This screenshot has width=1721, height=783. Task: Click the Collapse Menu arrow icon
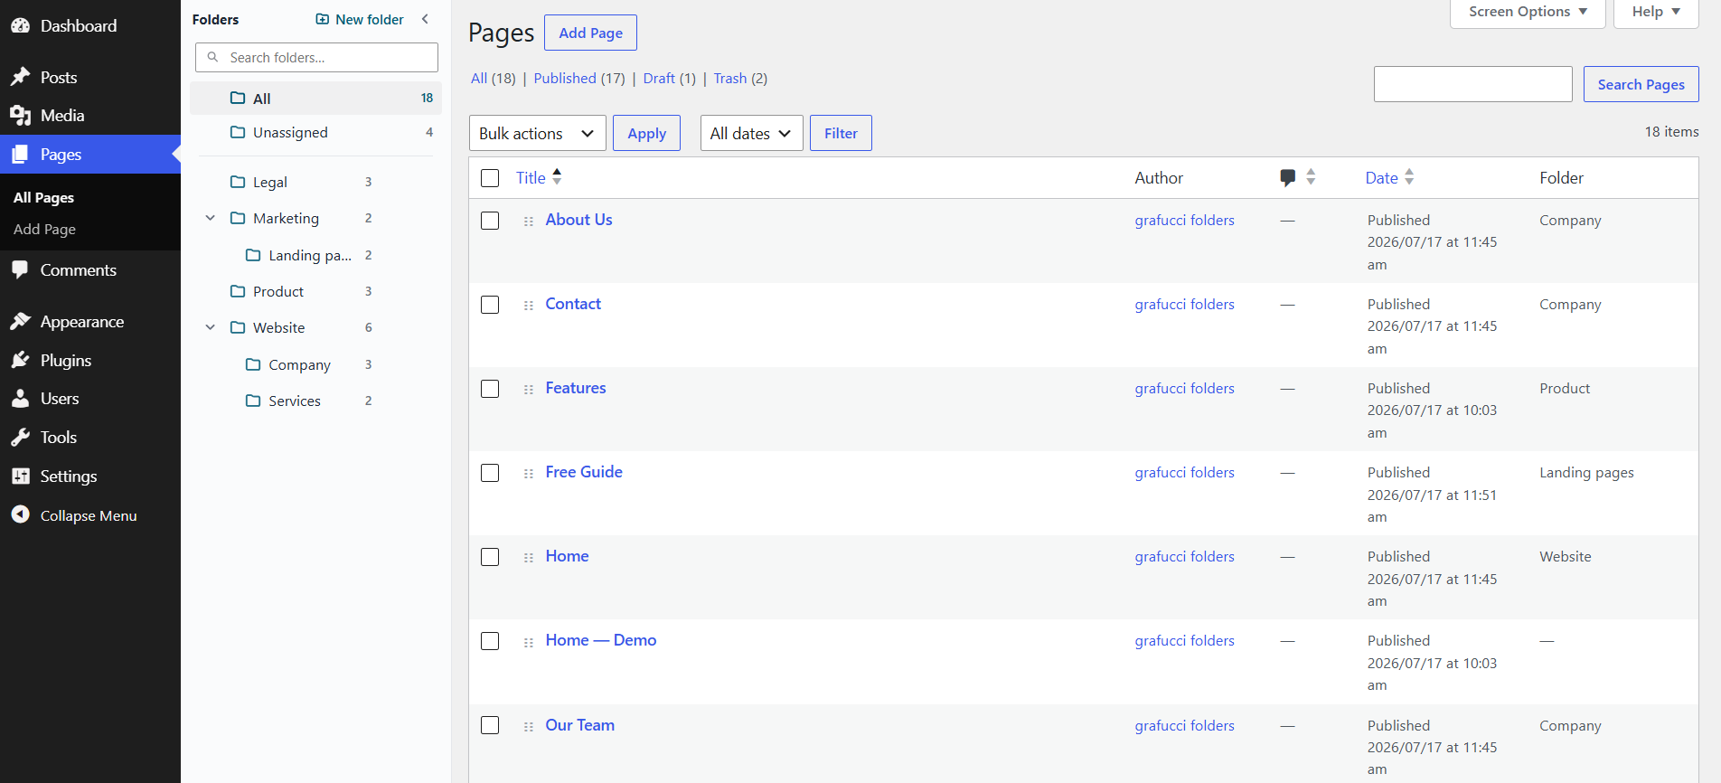[20, 515]
